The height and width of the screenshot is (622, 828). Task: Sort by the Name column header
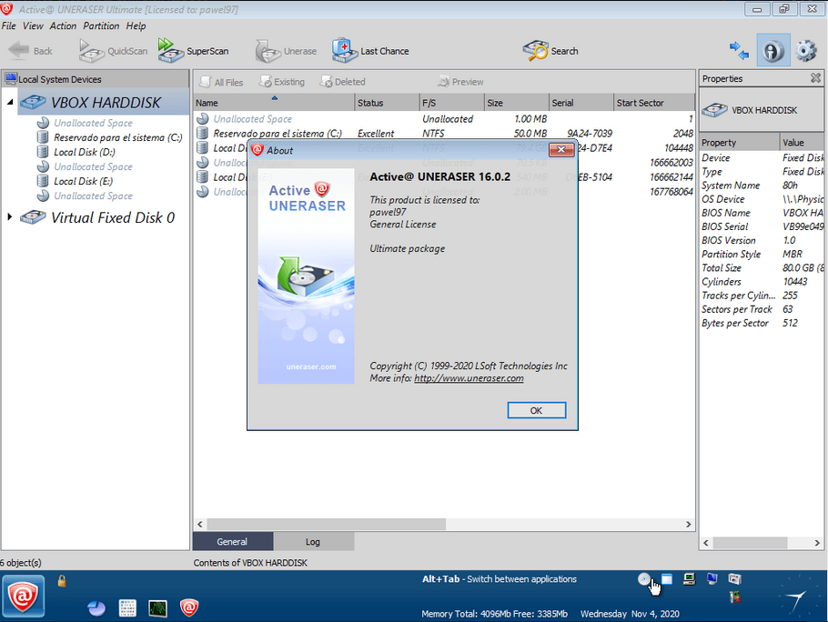tap(274, 103)
